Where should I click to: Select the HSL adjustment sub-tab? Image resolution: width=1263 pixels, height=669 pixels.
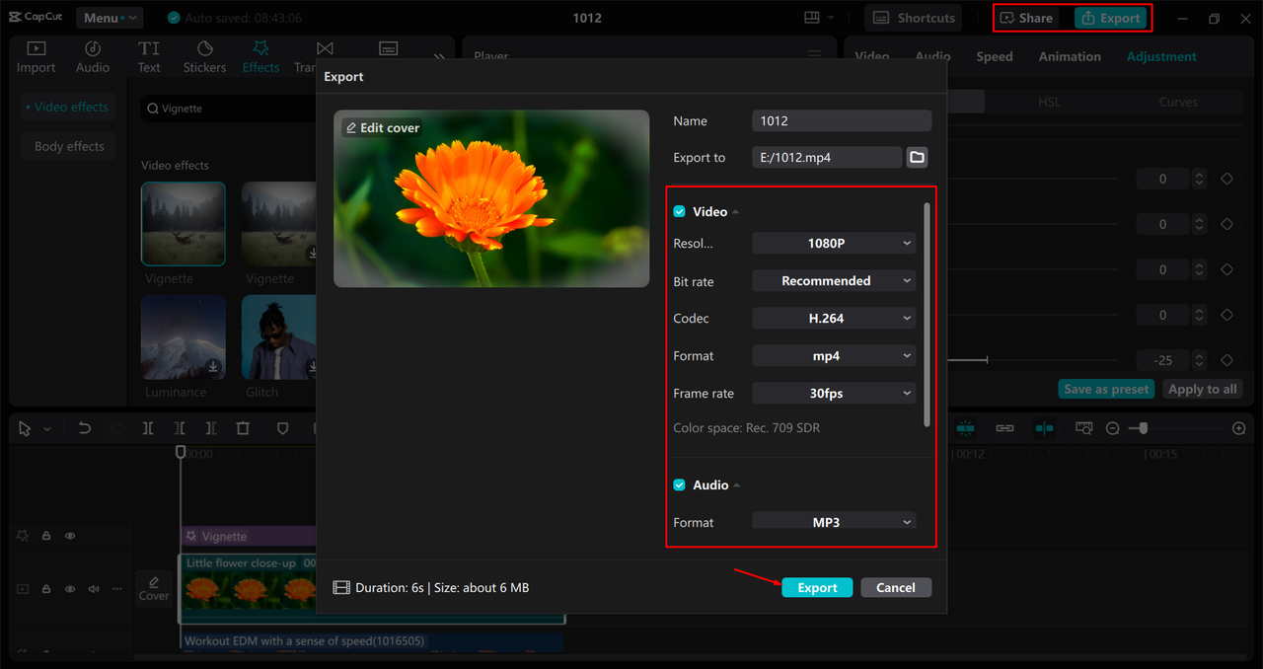click(1049, 102)
